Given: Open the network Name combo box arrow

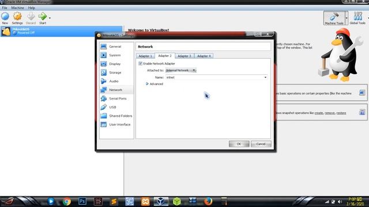Looking at the screenshot, I should click(265, 78).
